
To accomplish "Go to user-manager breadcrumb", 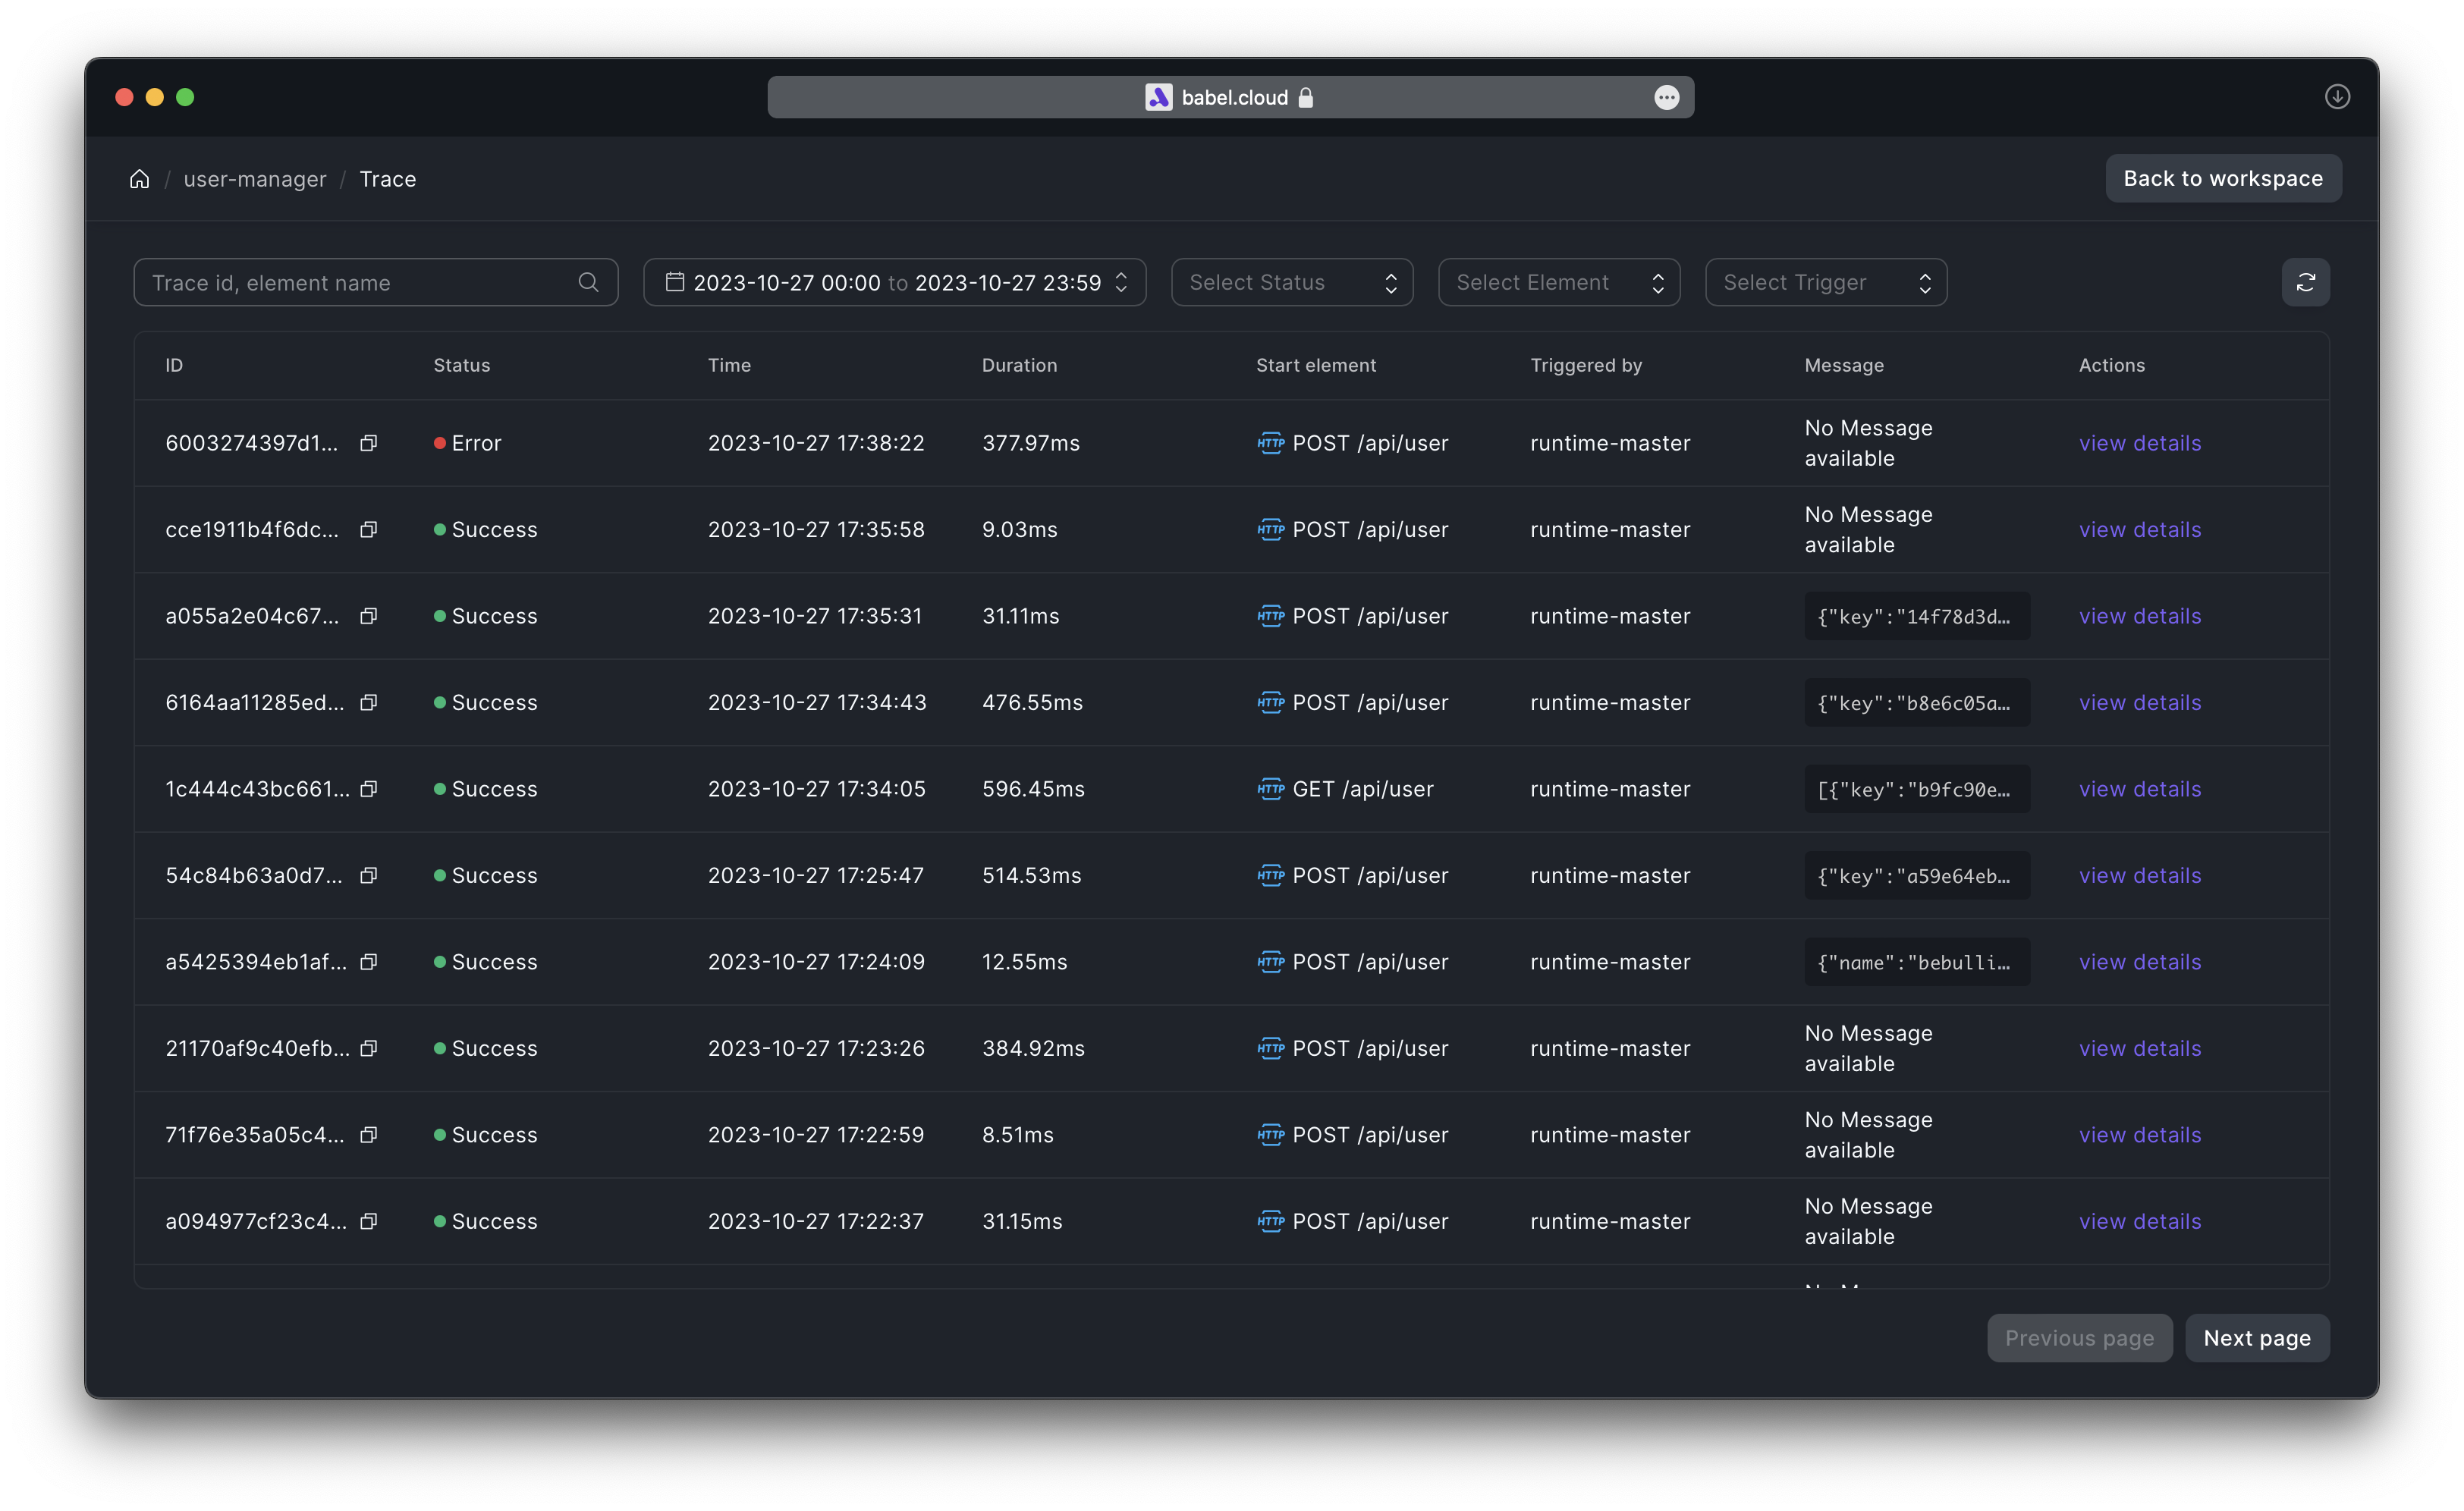I will [x=255, y=179].
